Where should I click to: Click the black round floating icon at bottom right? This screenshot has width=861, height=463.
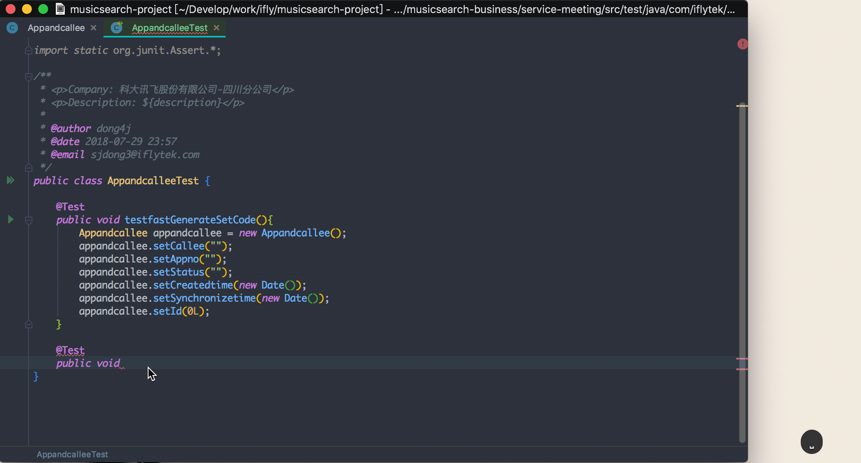coord(811,441)
